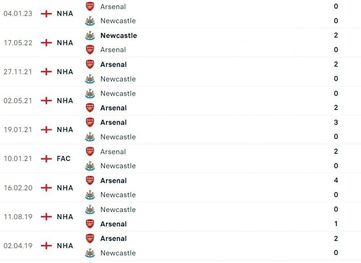This screenshot has width=361, height=263.
Task: Click the 11.08.19 match date
Action: (18, 217)
